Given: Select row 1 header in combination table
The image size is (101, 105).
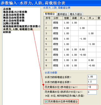Looking at the screenshot, I should click(x=48, y=23).
